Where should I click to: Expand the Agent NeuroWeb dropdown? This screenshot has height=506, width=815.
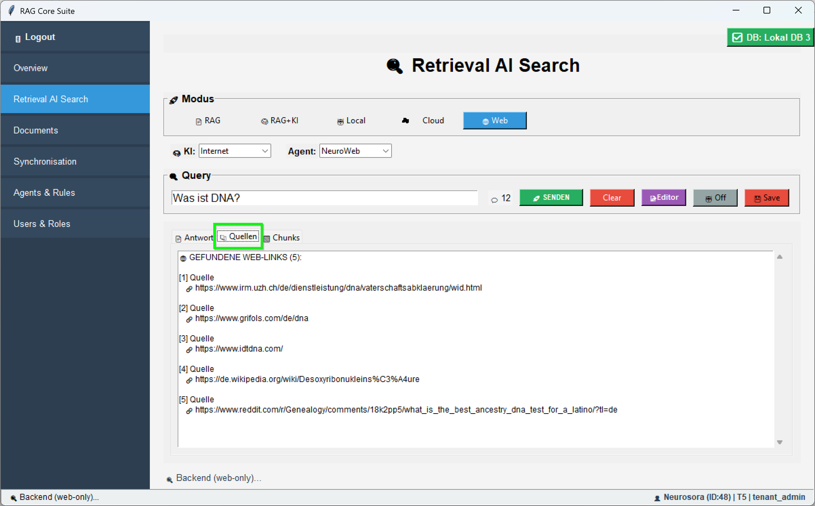pyautogui.click(x=355, y=151)
